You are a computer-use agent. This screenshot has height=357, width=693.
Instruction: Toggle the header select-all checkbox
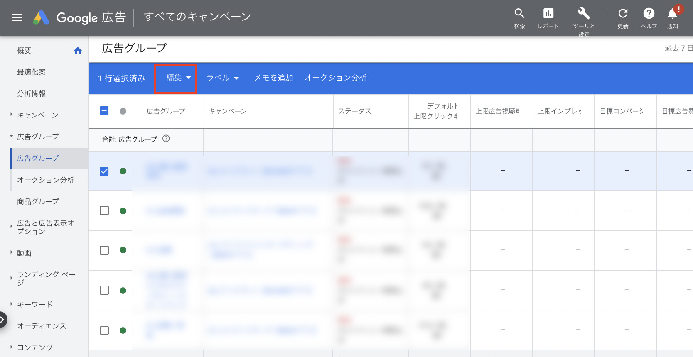tap(104, 111)
